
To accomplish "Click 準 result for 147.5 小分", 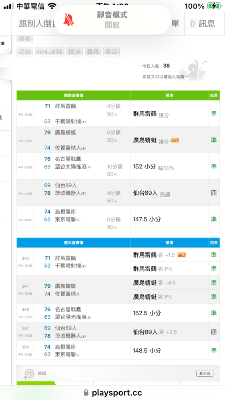I will tap(214, 219).
